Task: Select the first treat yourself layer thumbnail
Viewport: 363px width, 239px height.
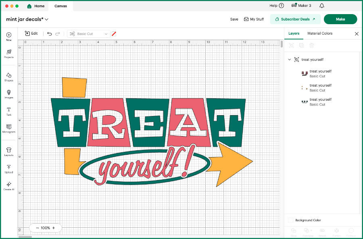Action: [x=304, y=74]
